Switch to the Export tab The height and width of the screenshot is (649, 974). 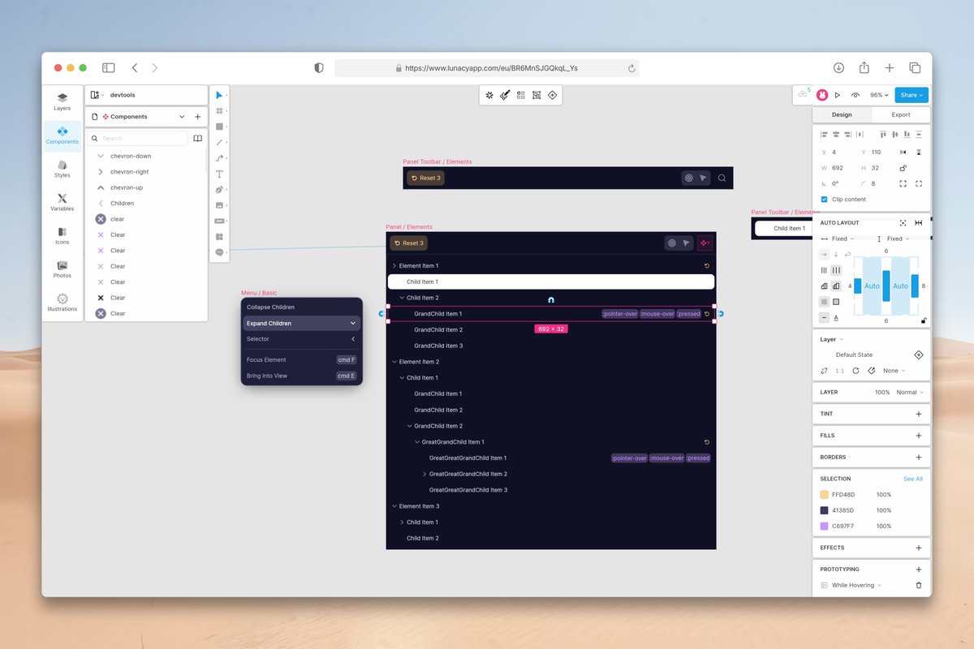pos(899,114)
